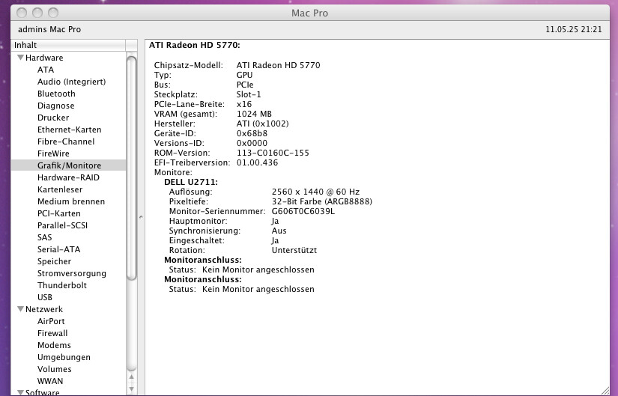Image resolution: width=618 pixels, height=396 pixels.
Task: Select AirPort under Netzwerk
Action: (51, 321)
